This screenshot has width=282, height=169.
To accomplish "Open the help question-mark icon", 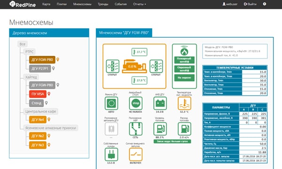I will 264,4.
